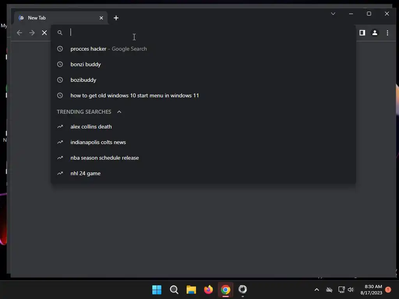This screenshot has width=399, height=299.
Task: Minimize the Chrome window
Action: (x=351, y=14)
